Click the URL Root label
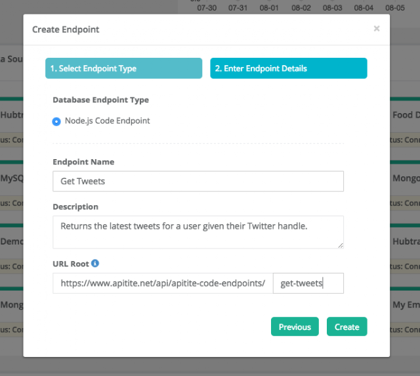This screenshot has height=376, width=420. pos(71,264)
